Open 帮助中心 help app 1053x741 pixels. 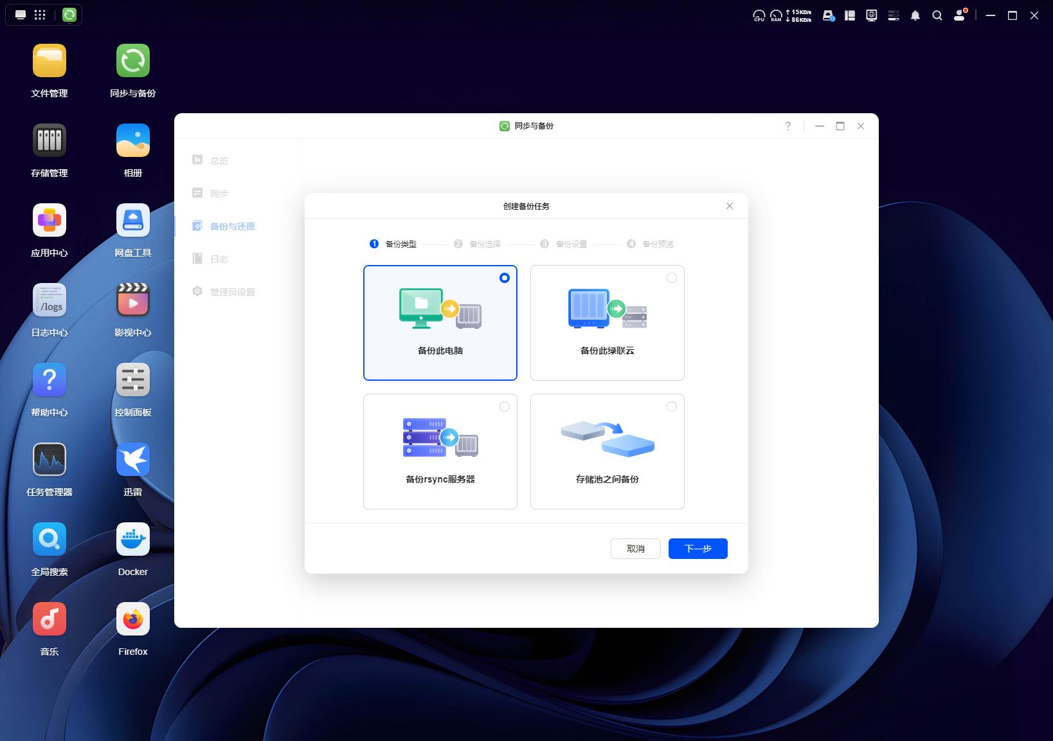[x=50, y=380]
